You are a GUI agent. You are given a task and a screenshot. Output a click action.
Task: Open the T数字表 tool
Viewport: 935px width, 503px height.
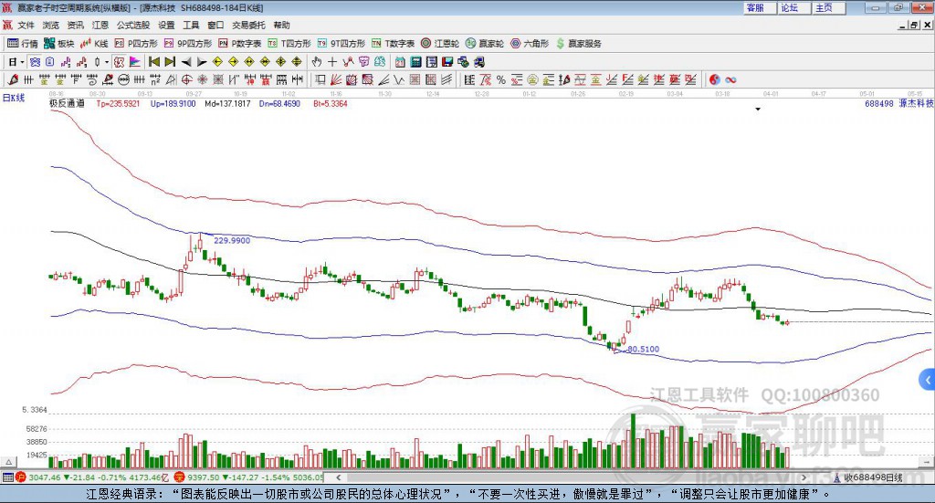(393, 44)
